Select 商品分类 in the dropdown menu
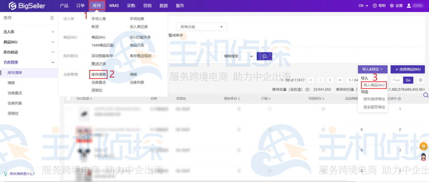The width and height of the screenshot is (429, 182). 137,45
